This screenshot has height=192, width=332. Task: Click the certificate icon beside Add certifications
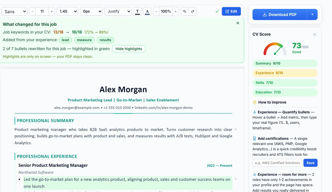[254, 139]
